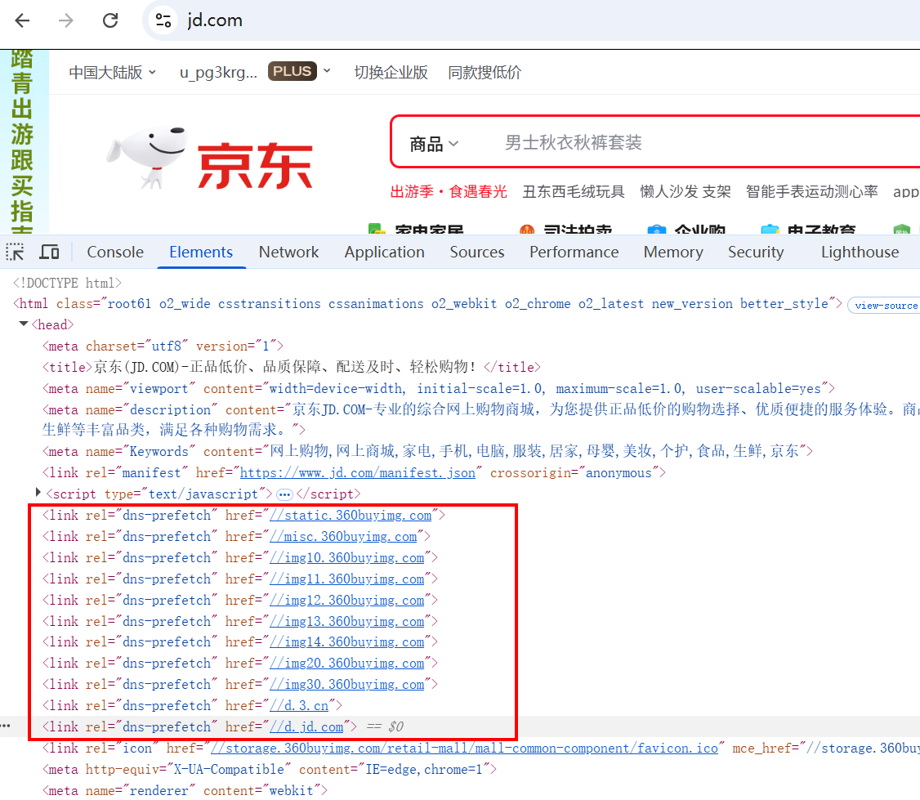The width and height of the screenshot is (920, 800).
Task: Select the meta name=description row
Action: click(x=481, y=419)
